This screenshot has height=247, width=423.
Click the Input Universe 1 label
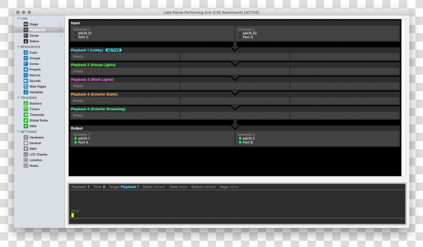[x=82, y=29]
